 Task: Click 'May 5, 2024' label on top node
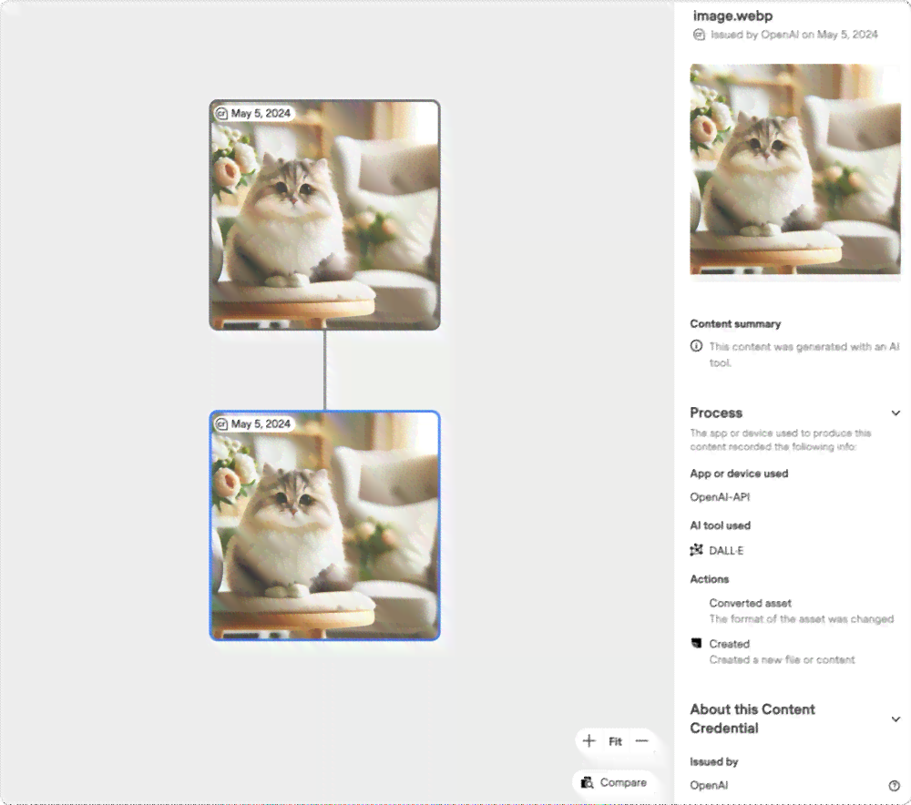tap(261, 113)
